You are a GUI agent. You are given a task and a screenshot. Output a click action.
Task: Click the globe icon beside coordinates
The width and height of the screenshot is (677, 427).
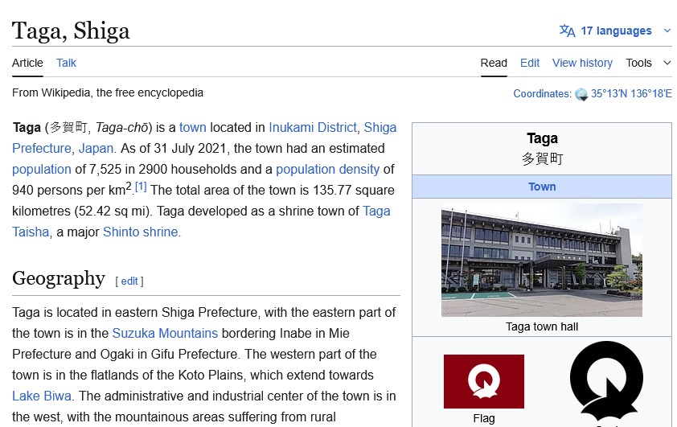click(x=581, y=94)
